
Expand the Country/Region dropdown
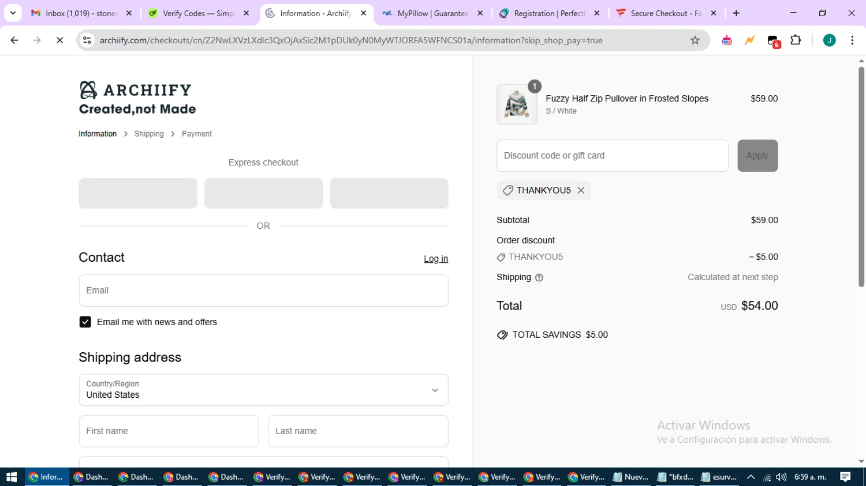(263, 390)
